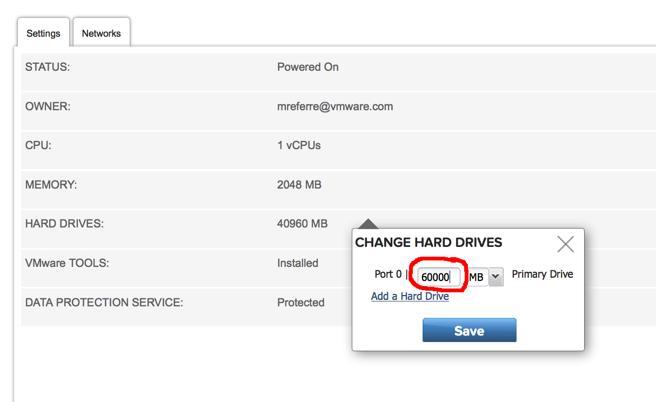Viewport: 656px width, 402px height.
Task: Close the Change Hard Drives popup
Action: (565, 244)
